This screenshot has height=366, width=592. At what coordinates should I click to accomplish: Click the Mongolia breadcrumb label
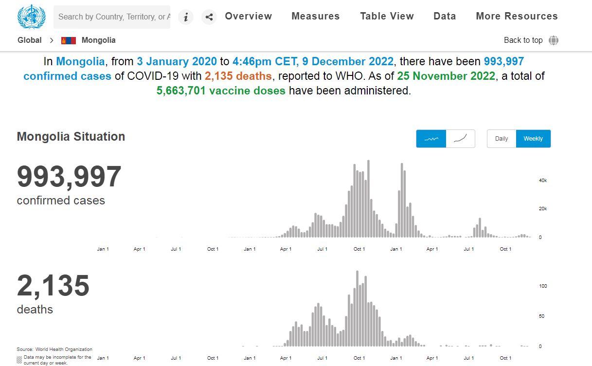[x=99, y=40]
